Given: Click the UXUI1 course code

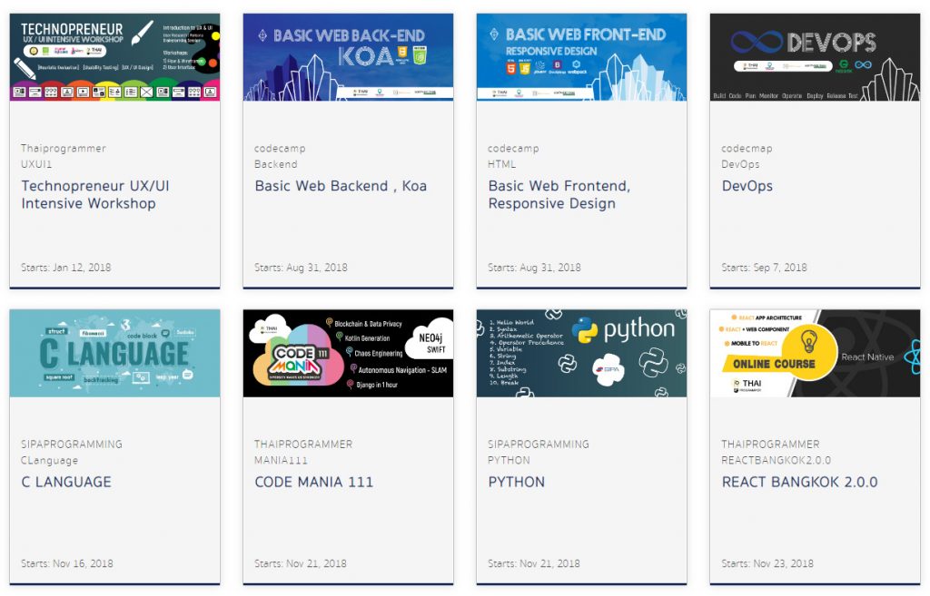Looking at the screenshot, I should coord(36,164).
